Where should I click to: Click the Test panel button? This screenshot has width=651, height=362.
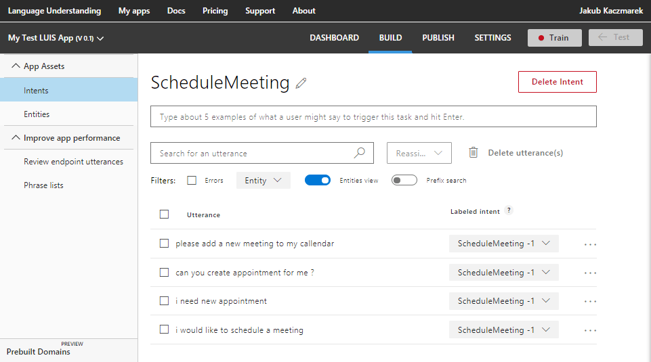[615, 37]
